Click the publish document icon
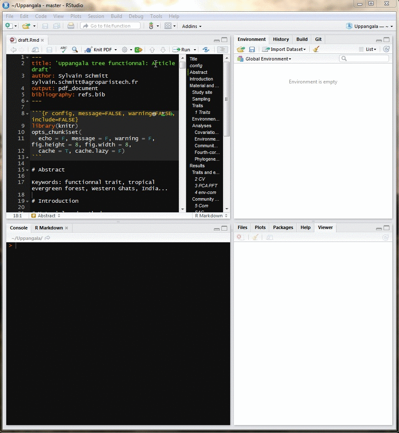 click(206, 50)
